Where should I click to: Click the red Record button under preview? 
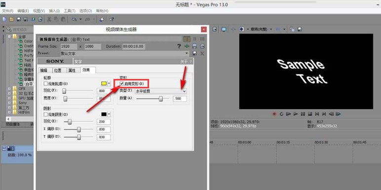pyautogui.click(x=274, y=114)
